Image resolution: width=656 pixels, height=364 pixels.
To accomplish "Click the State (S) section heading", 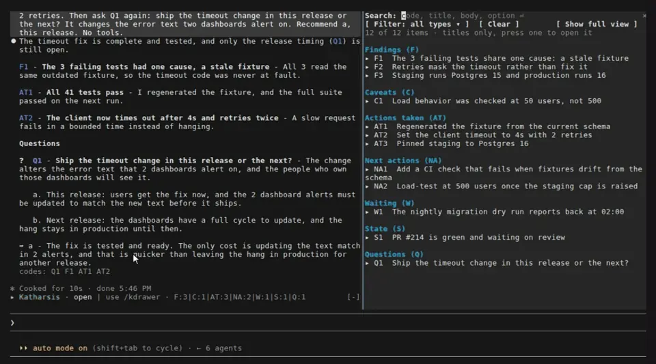I will pos(385,229).
